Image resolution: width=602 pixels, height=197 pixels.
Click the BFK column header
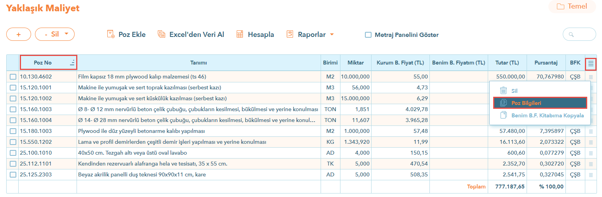(x=575, y=63)
